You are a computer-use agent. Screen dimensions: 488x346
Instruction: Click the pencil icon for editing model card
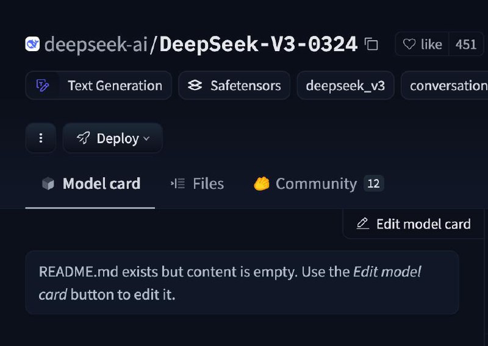point(363,224)
